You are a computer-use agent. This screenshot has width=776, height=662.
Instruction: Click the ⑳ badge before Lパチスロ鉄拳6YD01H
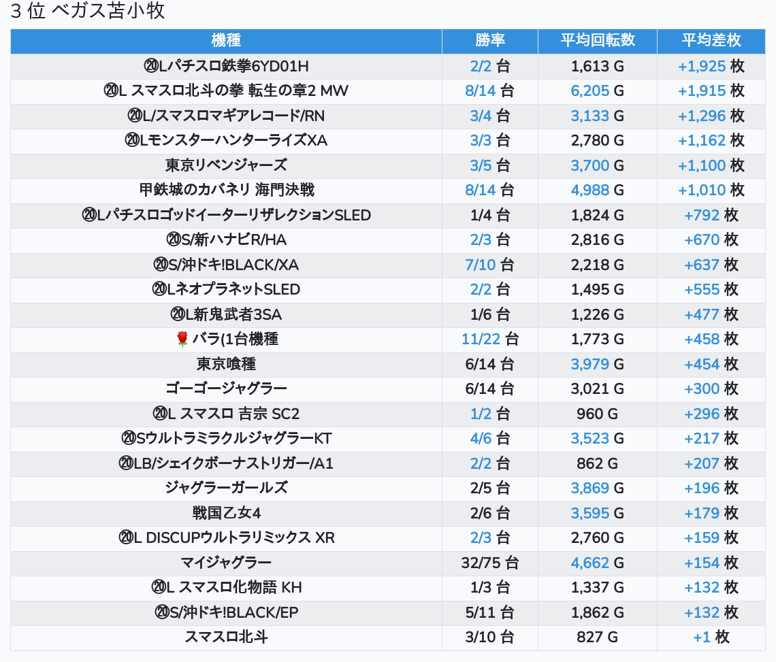(x=150, y=67)
